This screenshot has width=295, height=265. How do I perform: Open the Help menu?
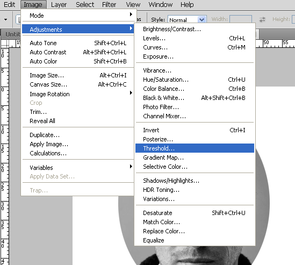[187, 4]
